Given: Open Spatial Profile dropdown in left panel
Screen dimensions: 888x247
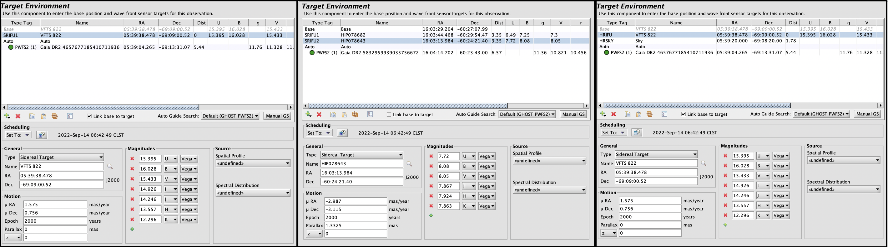Looking at the screenshot, I should click(253, 163).
